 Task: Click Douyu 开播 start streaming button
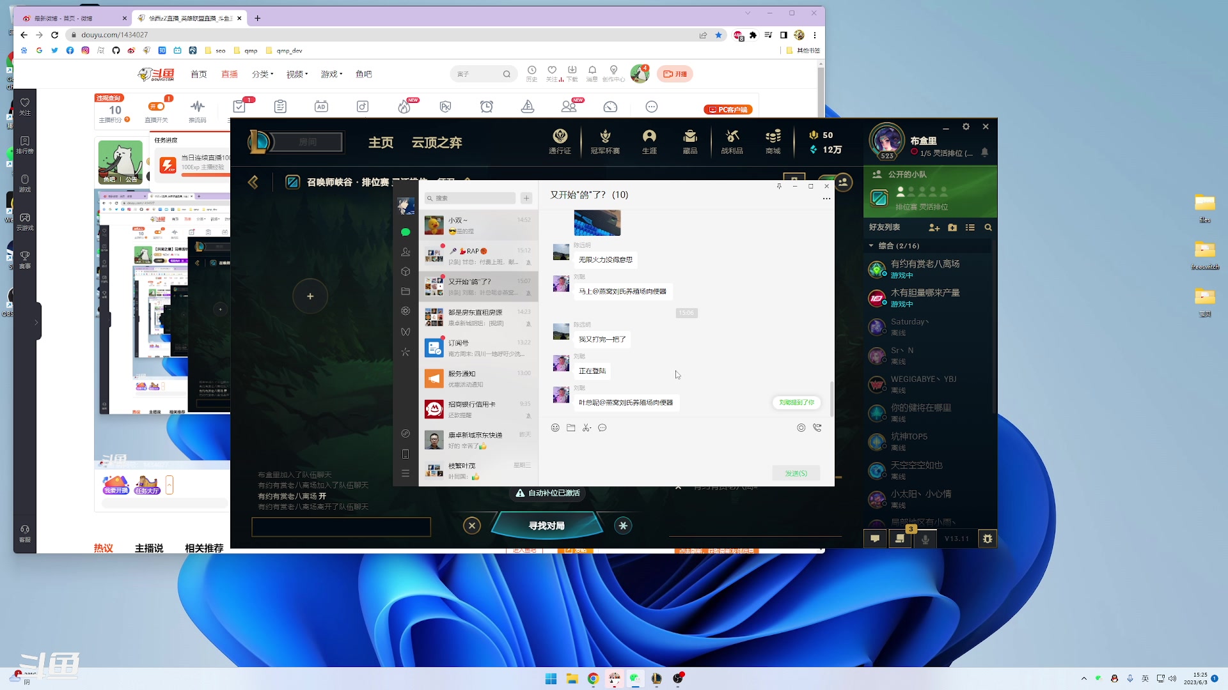[675, 74]
